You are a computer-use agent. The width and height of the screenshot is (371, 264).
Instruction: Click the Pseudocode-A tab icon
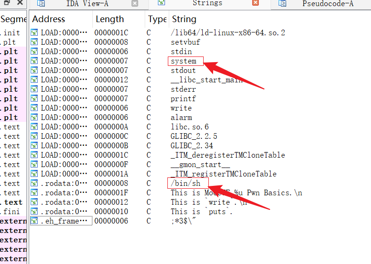282,3
